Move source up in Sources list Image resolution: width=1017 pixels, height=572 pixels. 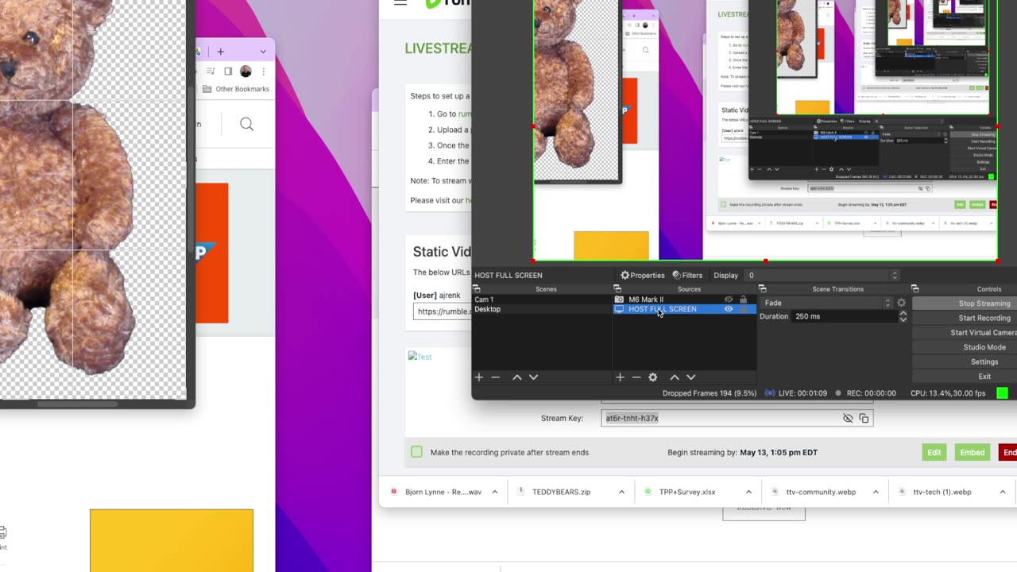(x=674, y=377)
